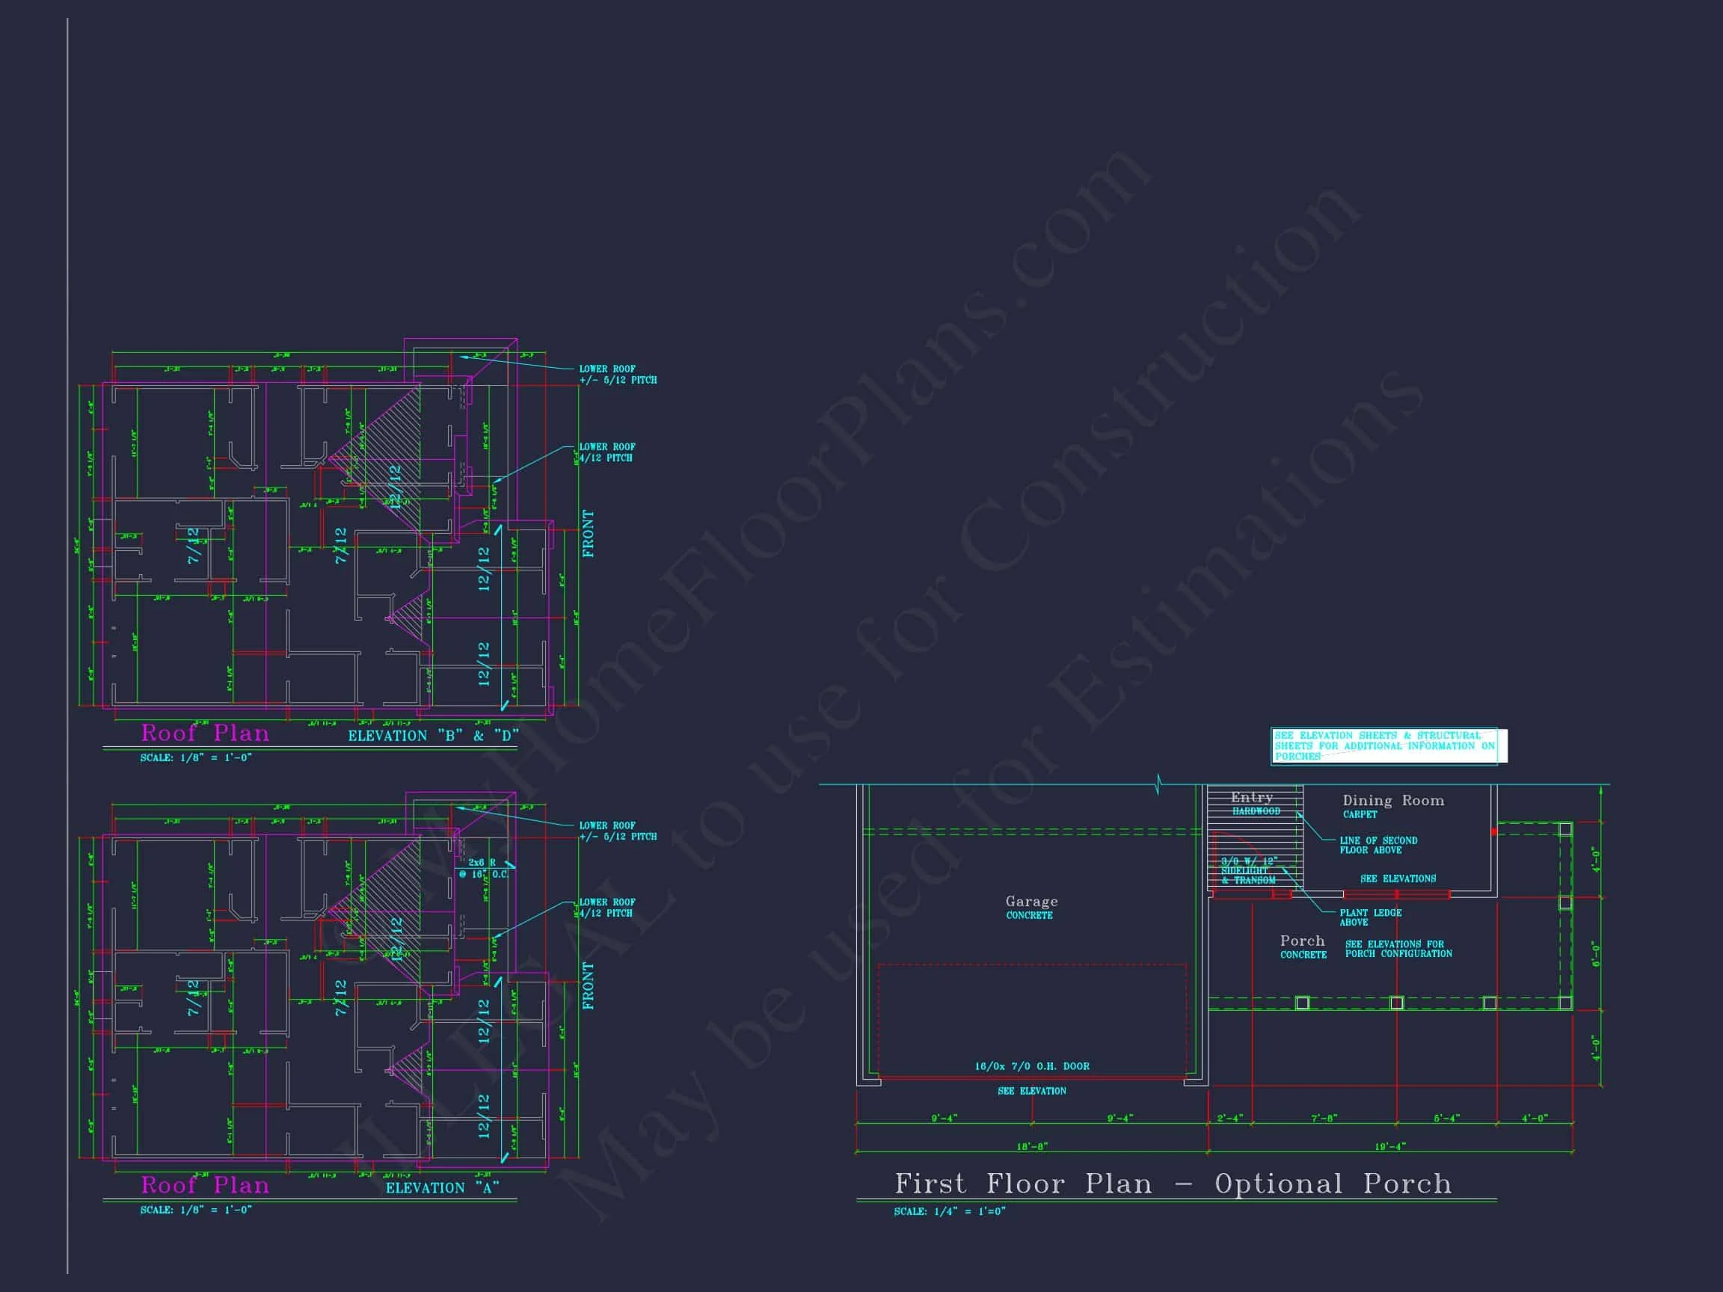This screenshot has width=1723, height=1292.
Task: Click the 6'-0" vertical porch dimension
Action: 1595,953
